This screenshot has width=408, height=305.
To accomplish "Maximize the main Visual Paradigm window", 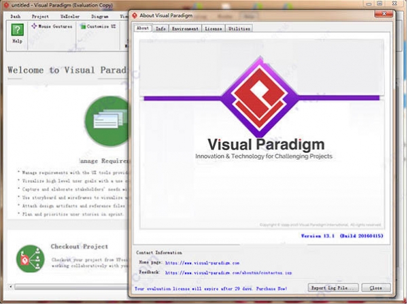I will (x=379, y=3).
